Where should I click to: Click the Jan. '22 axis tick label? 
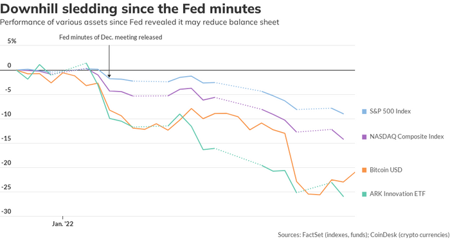[x=62, y=224]
